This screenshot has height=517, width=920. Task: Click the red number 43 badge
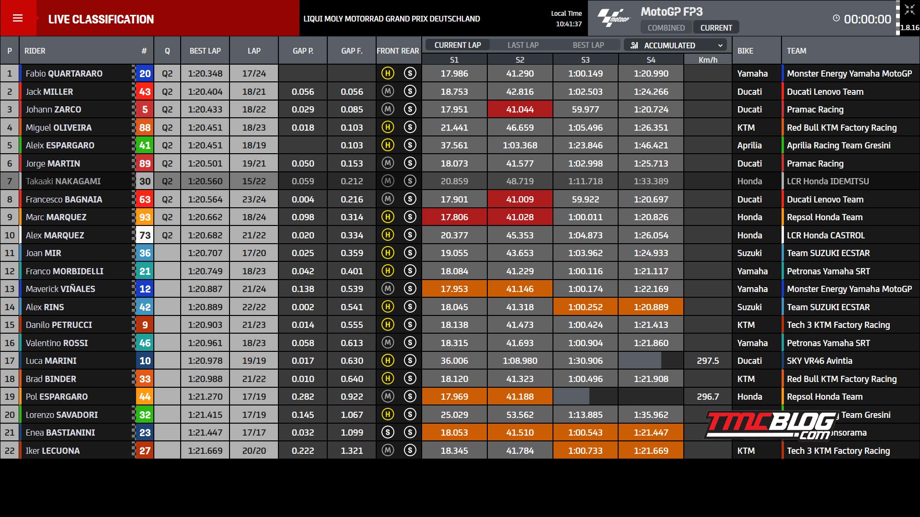145,91
